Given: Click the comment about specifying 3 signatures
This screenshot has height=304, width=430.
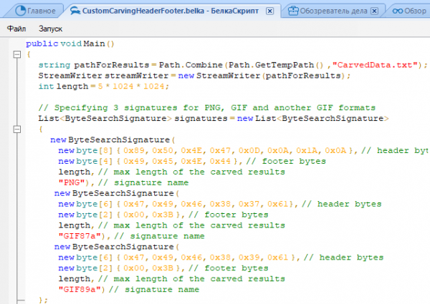Looking at the screenshot, I should 201,107.
